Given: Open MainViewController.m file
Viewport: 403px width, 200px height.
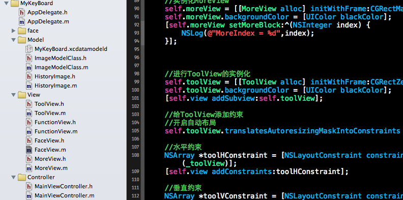Looking at the screenshot, I should click(64, 195).
